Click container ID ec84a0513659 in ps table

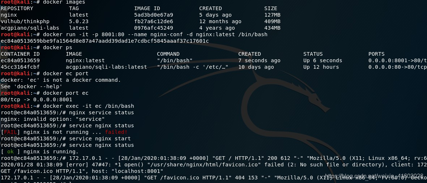[20, 61]
